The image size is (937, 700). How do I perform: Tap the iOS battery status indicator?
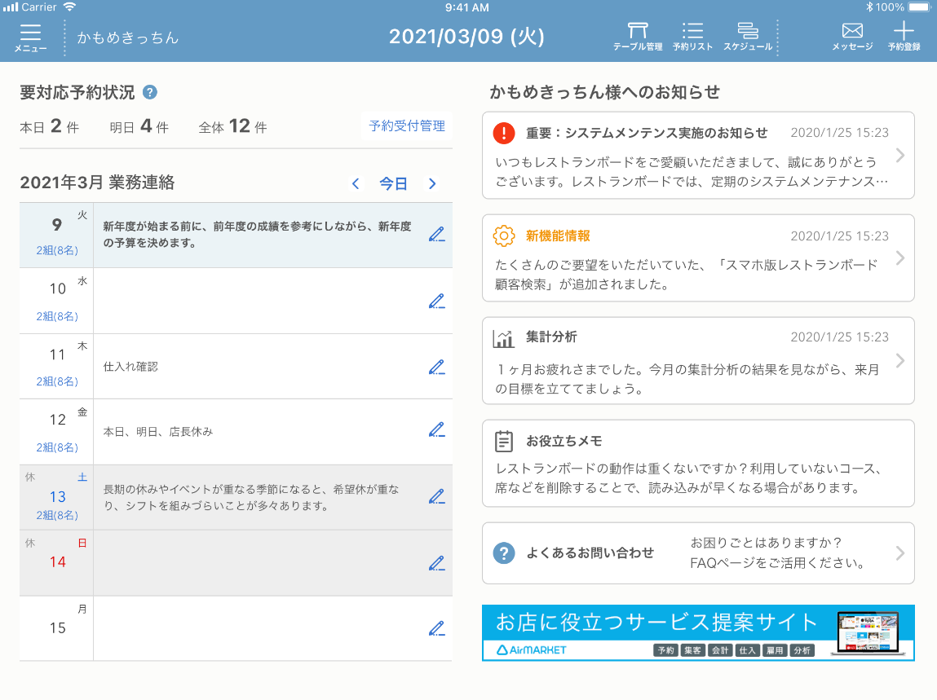coord(920,7)
